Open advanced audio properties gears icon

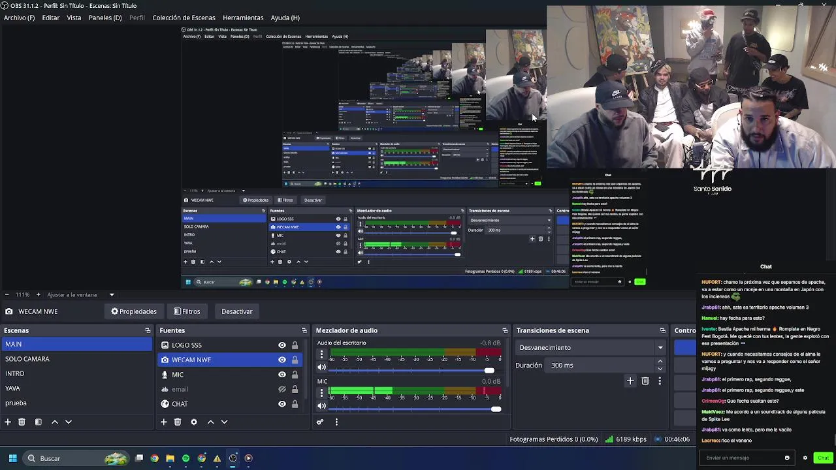pos(320,422)
